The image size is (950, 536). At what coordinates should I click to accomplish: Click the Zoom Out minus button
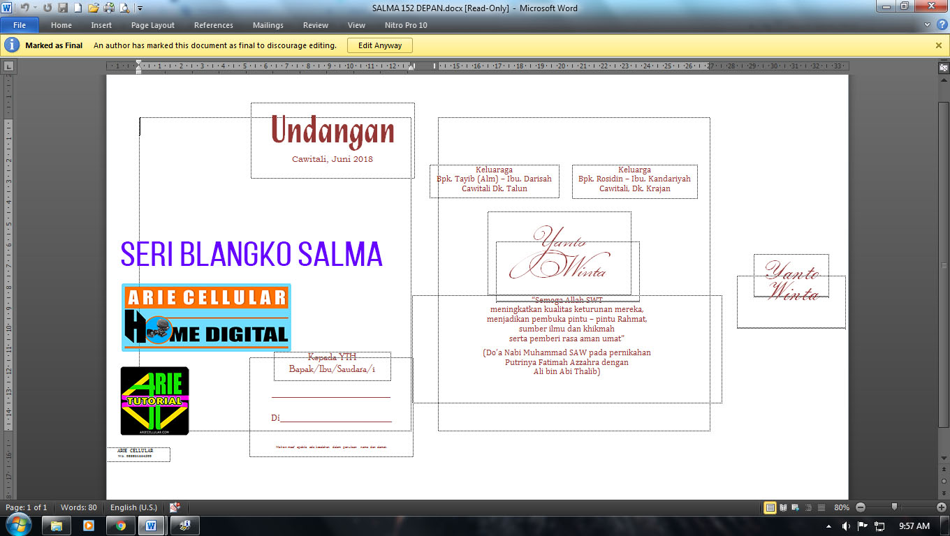[x=861, y=507]
